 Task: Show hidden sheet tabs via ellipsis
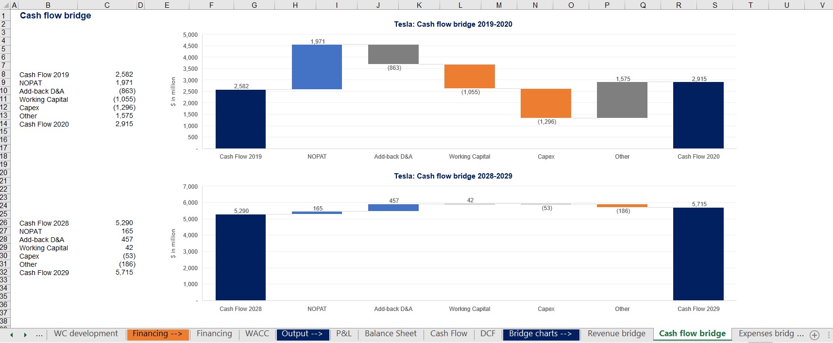point(39,335)
